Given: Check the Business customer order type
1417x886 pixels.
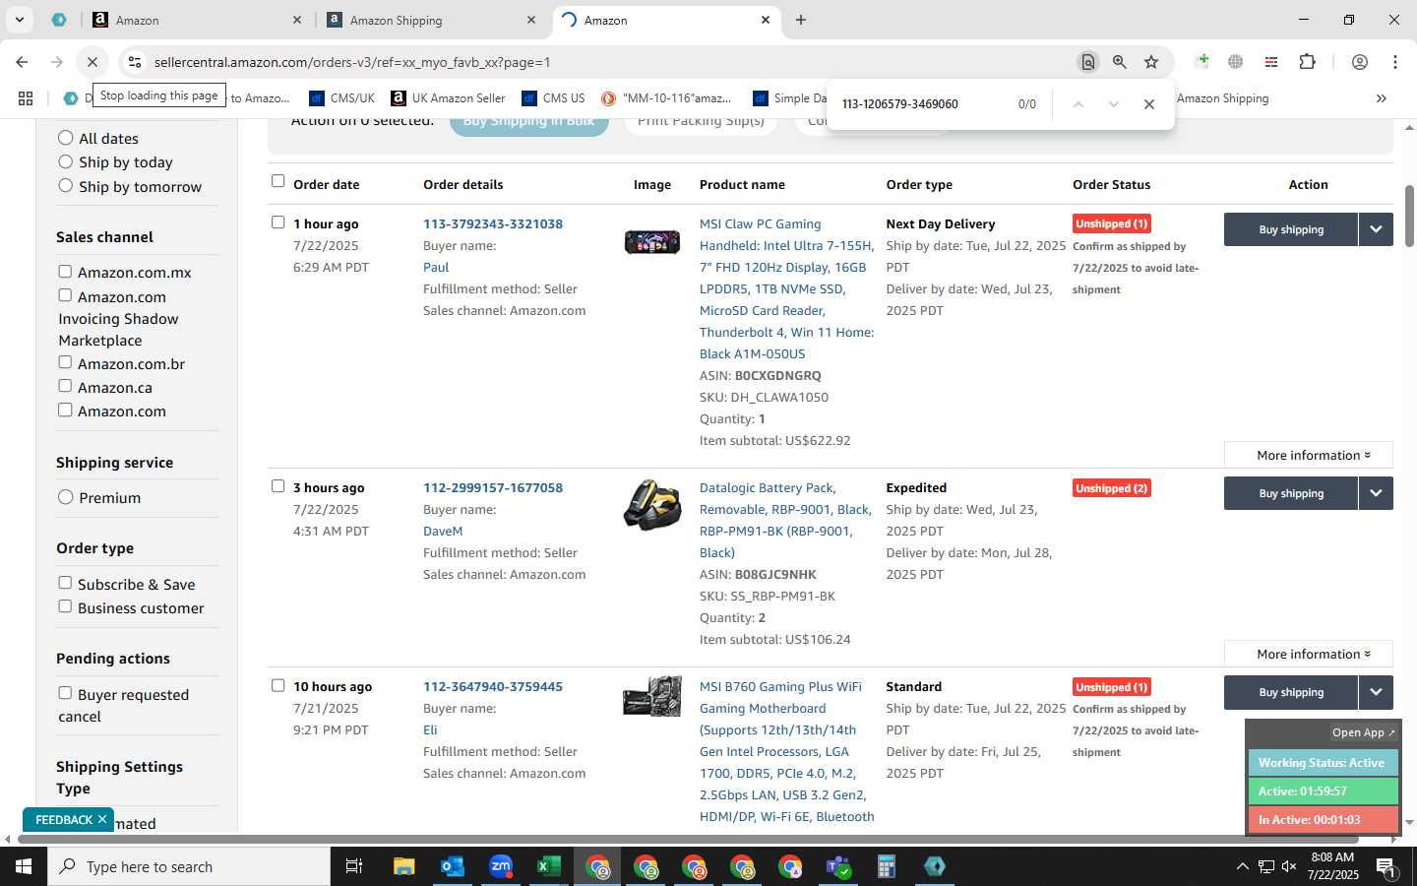Looking at the screenshot, I should (65, 606).
